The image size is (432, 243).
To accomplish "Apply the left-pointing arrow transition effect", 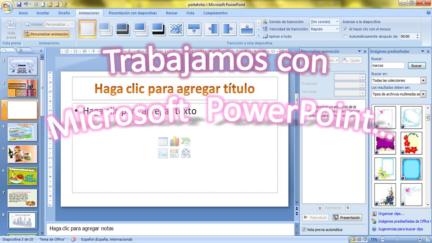I will [x=211, y=29].
